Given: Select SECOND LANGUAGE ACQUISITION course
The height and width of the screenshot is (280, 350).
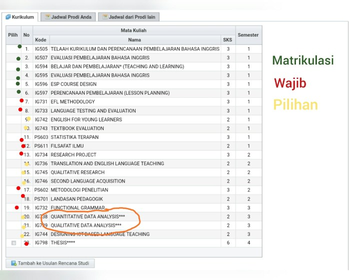Looking at the screenshot, I should pos(88,181).
